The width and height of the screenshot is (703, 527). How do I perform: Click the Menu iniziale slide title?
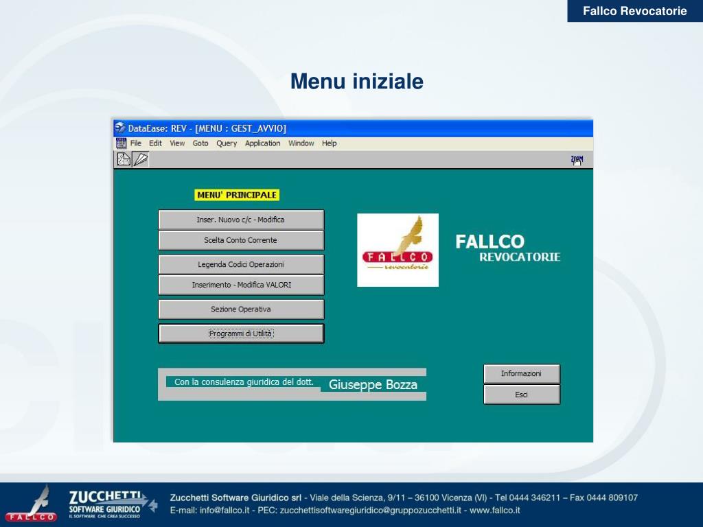click(x=357, y=81)
